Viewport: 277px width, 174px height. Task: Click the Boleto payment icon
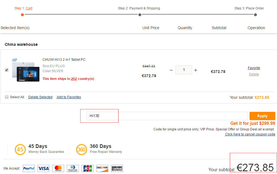(117, 168)
